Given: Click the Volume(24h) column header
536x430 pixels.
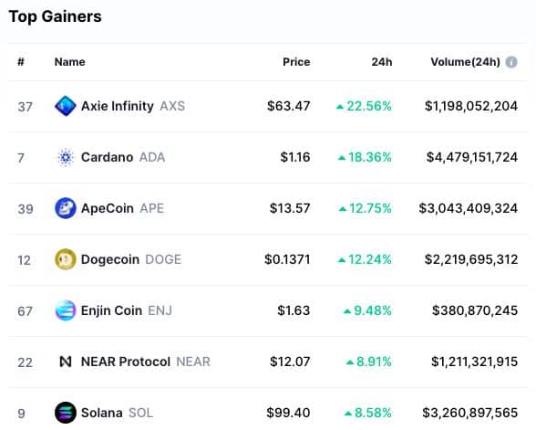Looking at the screenshot, I should click(465, 62).
